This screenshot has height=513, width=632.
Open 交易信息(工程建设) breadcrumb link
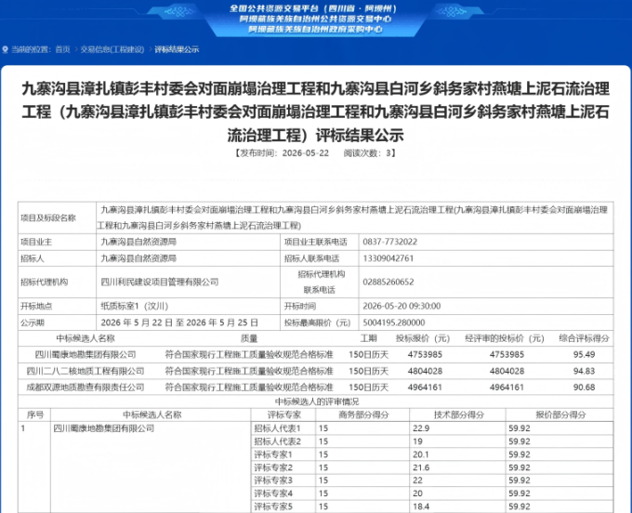pos(112,49)
